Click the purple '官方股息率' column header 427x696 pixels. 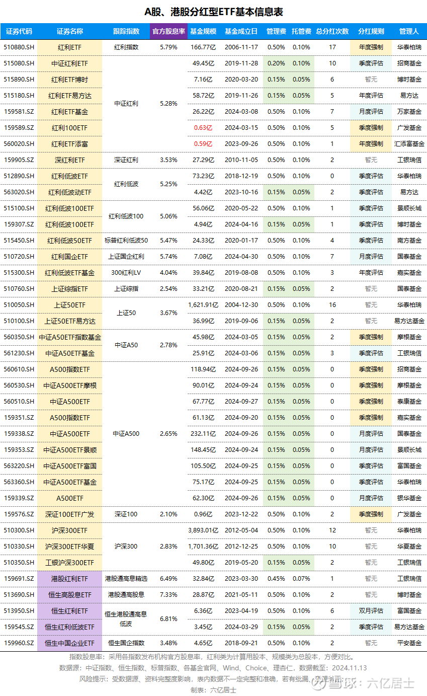[168, 31]
